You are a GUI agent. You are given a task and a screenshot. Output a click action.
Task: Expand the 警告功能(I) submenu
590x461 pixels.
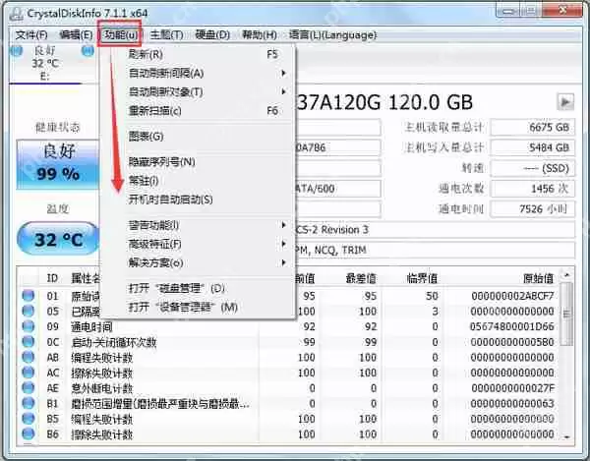[198, 225]
